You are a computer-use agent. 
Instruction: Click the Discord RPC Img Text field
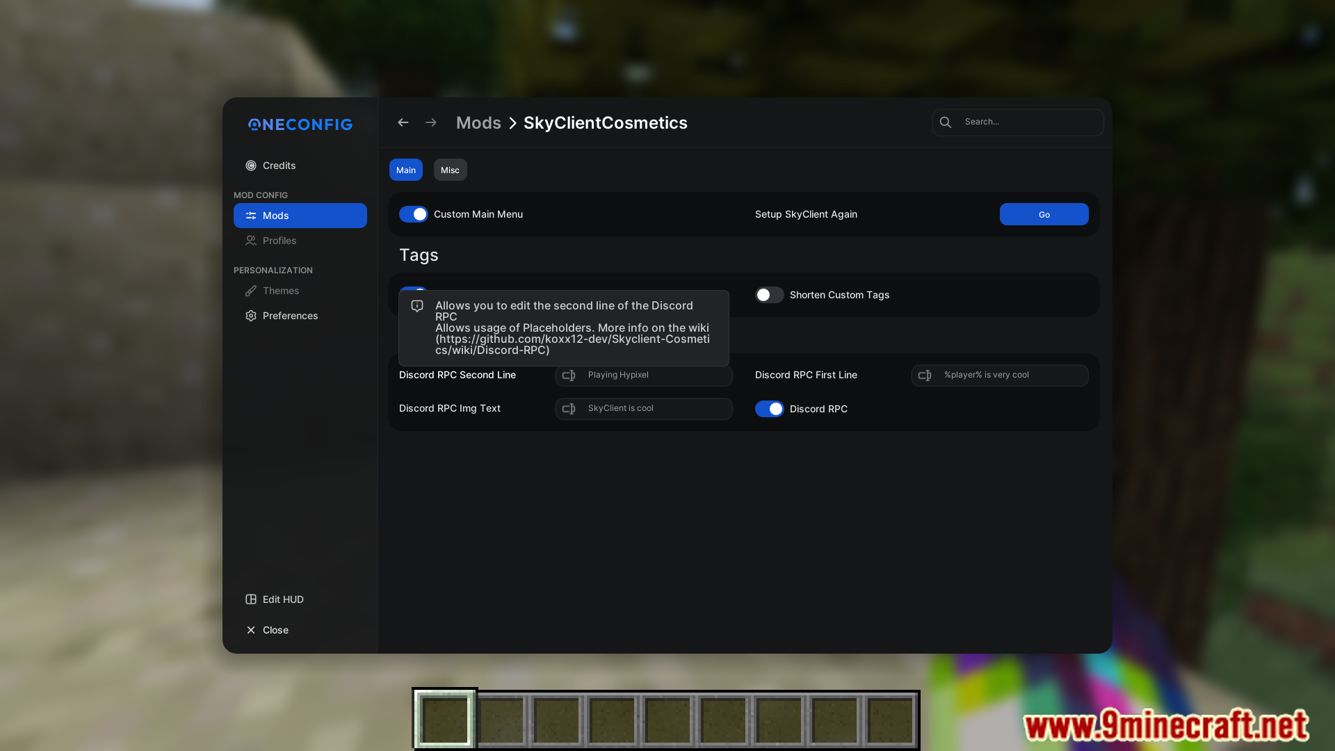pos(644,409)
